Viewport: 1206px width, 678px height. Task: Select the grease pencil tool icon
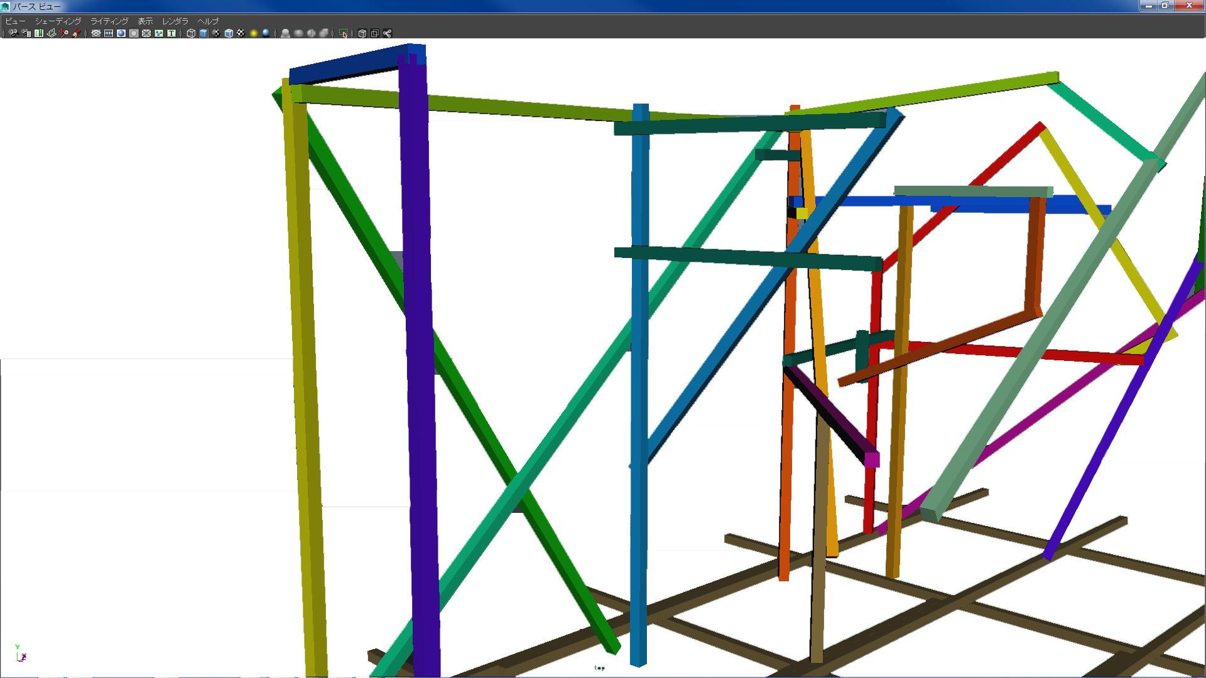(77, 33)
